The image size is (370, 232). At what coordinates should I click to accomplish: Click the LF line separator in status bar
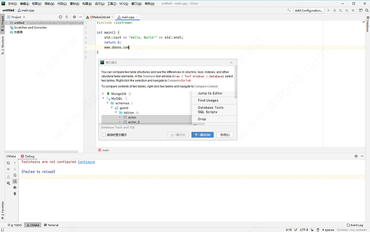(x=295, y=230)
